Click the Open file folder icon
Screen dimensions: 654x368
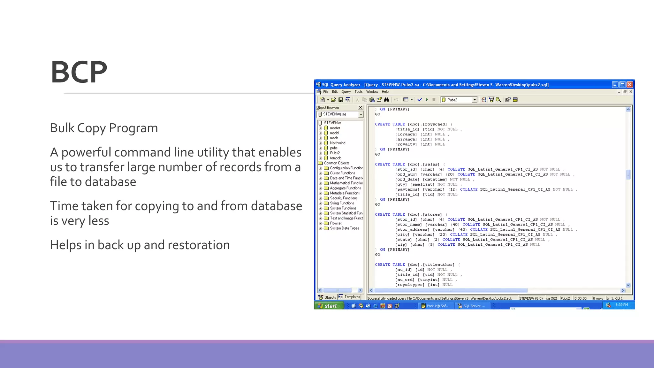point(333,100)
